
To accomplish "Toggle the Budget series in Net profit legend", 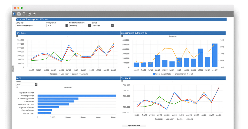I will click(179, 119).
